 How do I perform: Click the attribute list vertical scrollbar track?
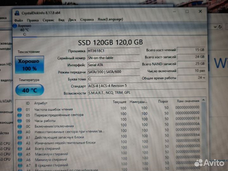(204, 135)
